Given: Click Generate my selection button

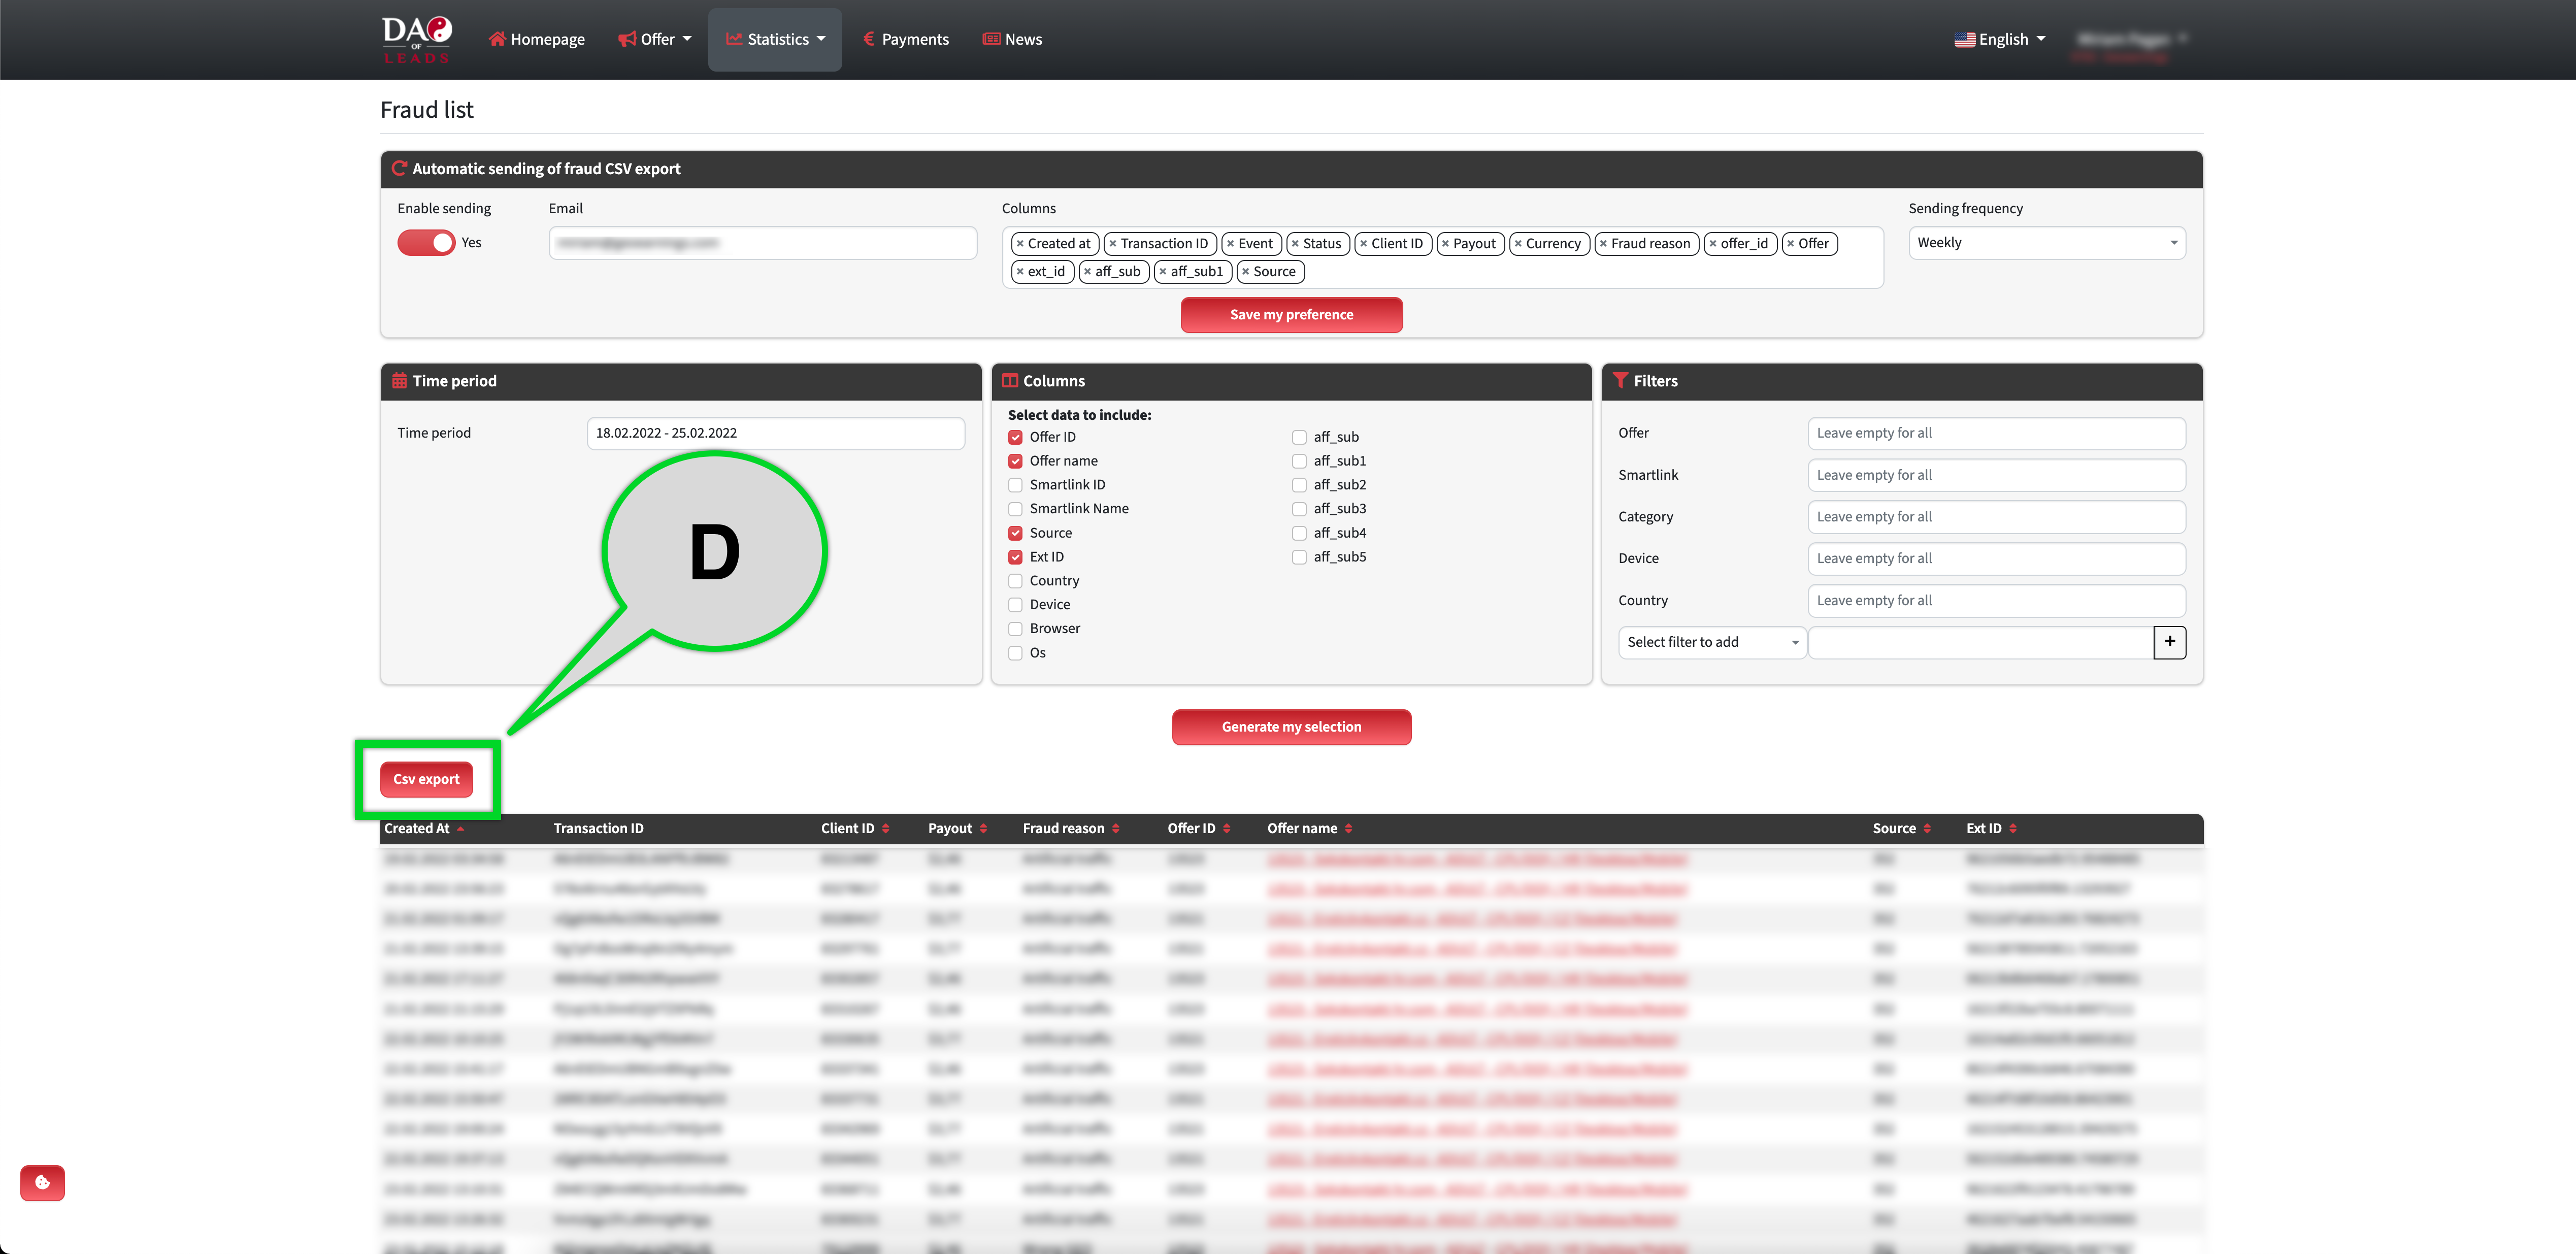Looking at the screenshot, I should pyautogui.click(x=1291, y=727).
